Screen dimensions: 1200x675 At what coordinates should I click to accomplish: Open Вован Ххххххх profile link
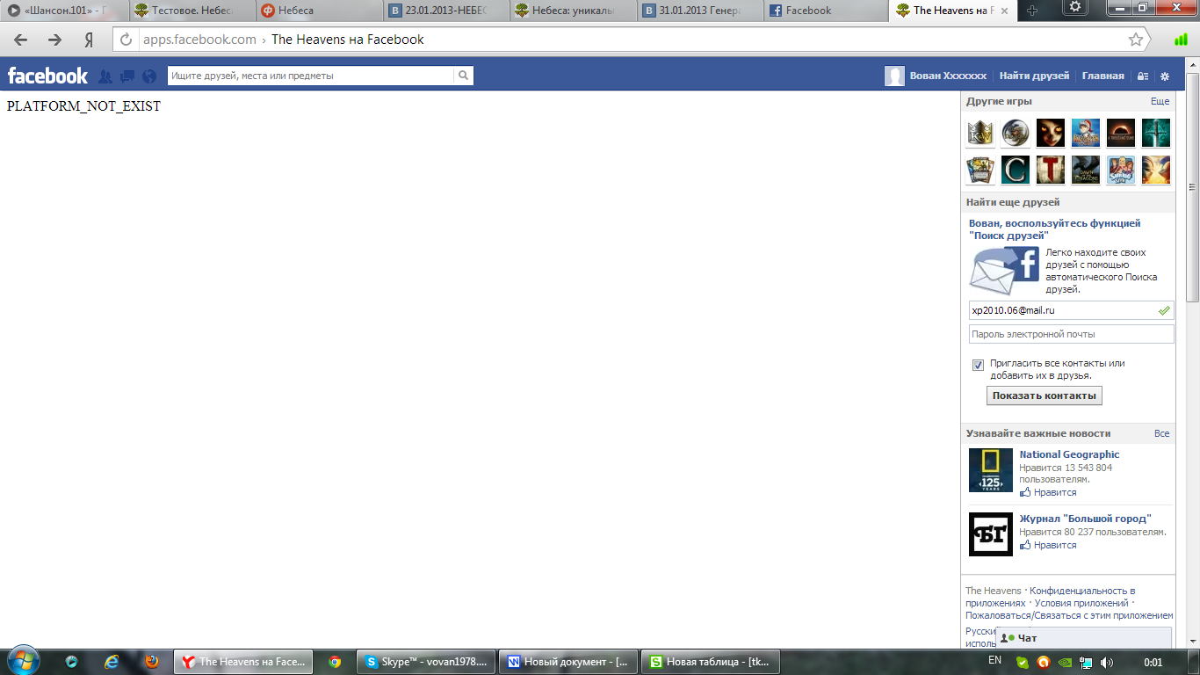[948, 76]
